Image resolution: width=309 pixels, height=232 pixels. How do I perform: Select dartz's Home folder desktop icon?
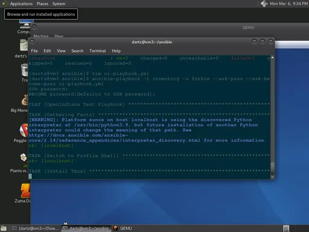click(x=22, y=49)
